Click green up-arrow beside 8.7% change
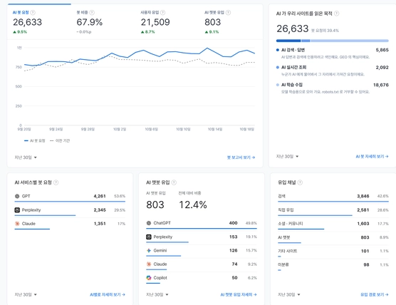 [142, 32]
